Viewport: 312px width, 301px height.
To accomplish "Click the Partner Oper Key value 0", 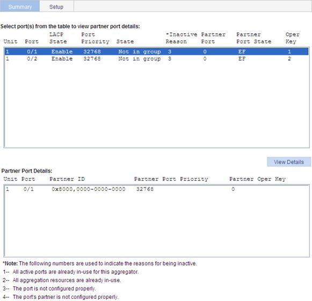I will [233, 189].
